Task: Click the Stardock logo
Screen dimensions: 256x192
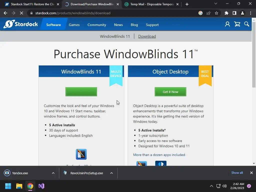Action: (x=20, y=24)
